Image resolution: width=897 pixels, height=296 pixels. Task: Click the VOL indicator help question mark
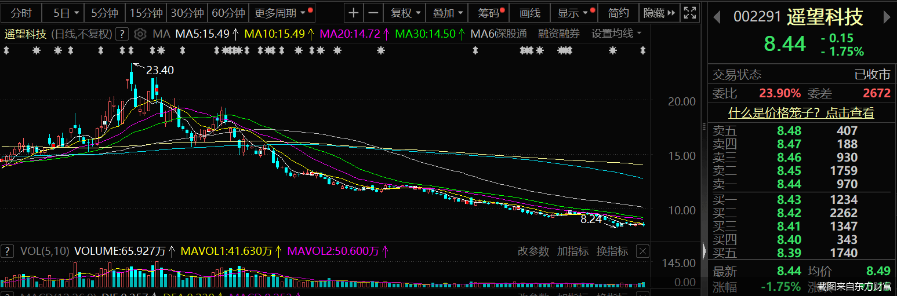[8, 251]
